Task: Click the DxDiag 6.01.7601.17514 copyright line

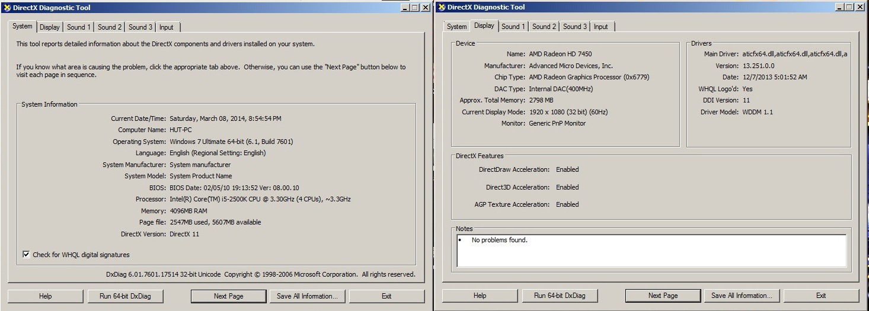Action: [261, 274]
